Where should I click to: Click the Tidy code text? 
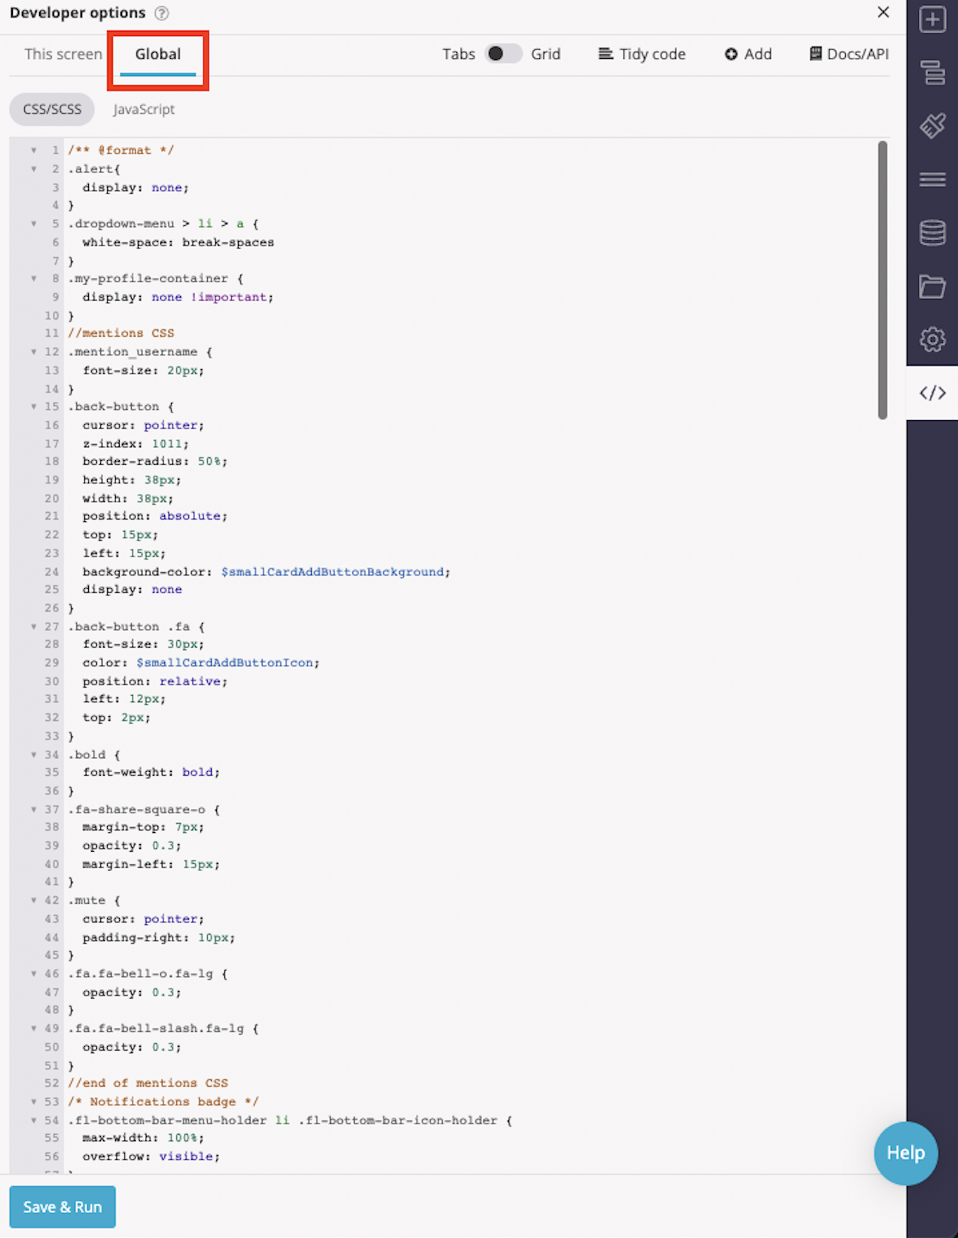pyautogui.click(x=652, y=54)
